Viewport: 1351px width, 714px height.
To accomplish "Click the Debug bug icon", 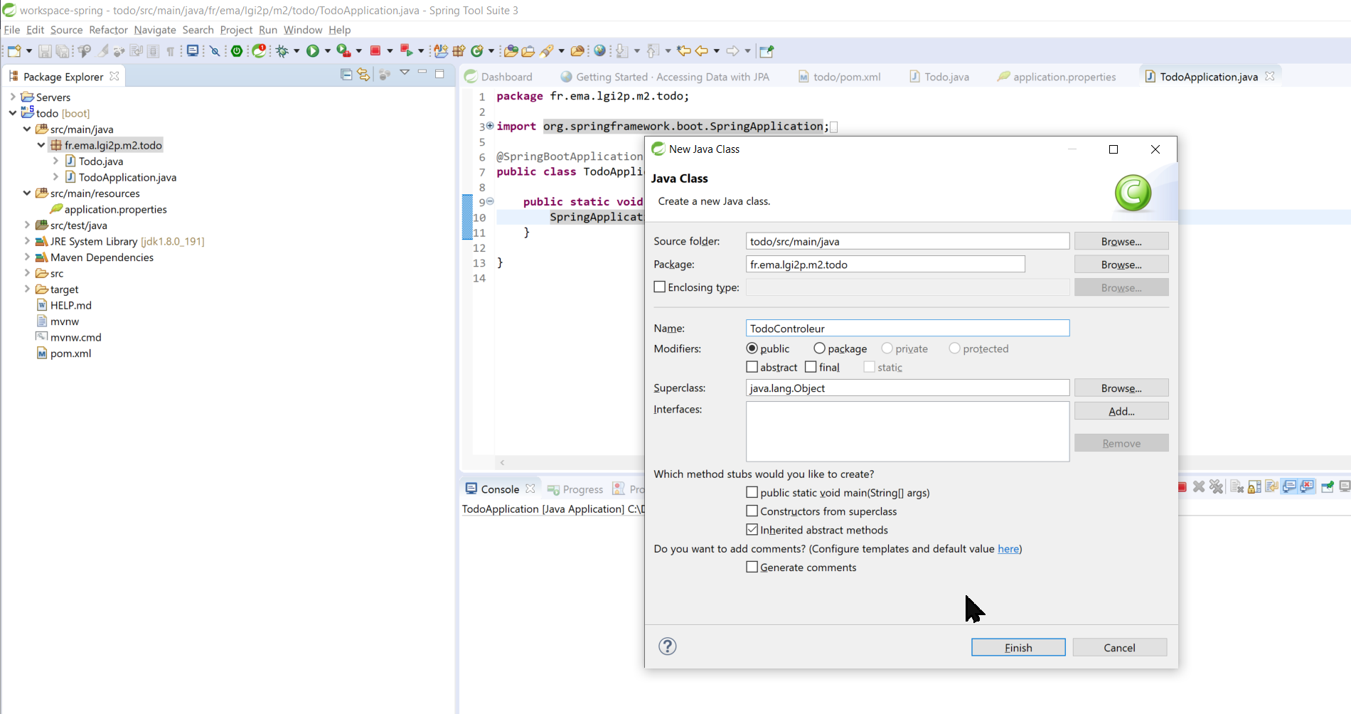I will pos(282,51).
